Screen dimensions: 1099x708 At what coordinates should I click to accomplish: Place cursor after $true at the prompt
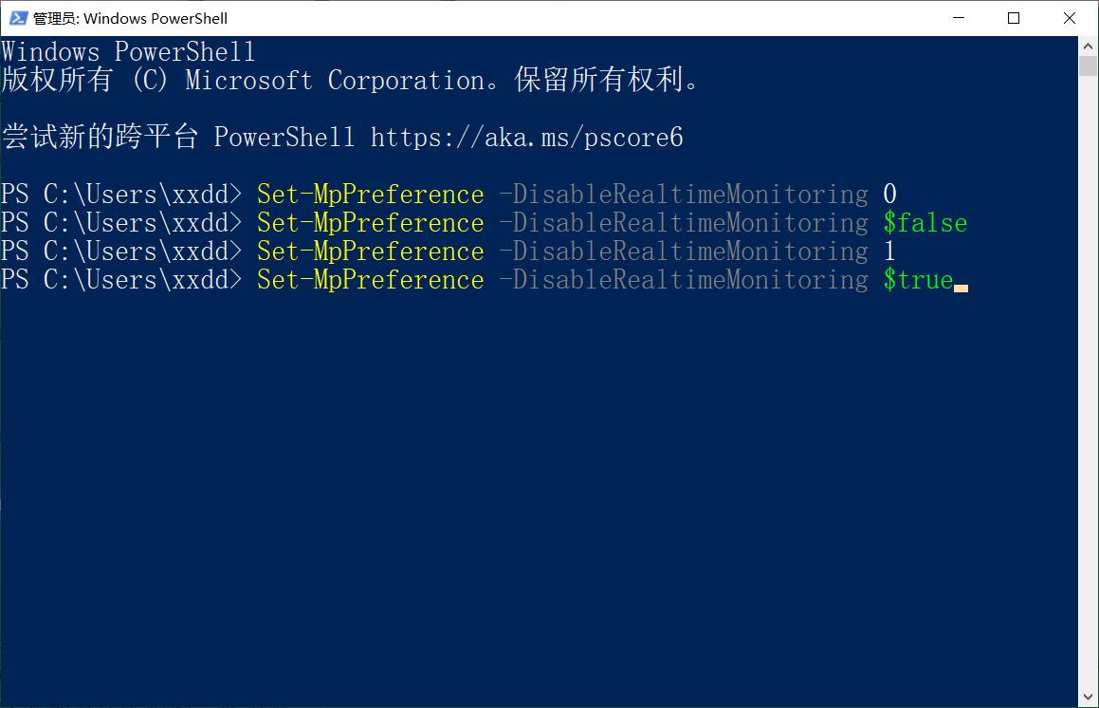(962, 285)
